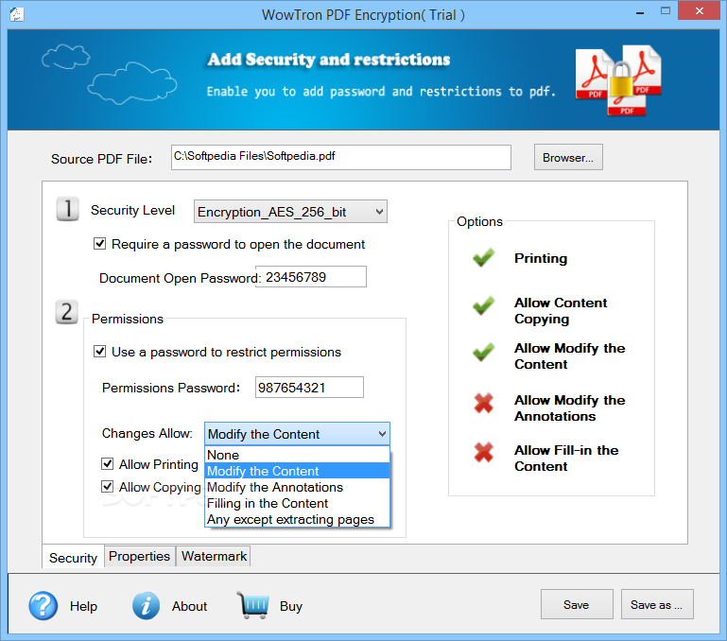727x641 pixels.
Task: Focus the Source PDF File path field
Action: (x=341, y=157)
